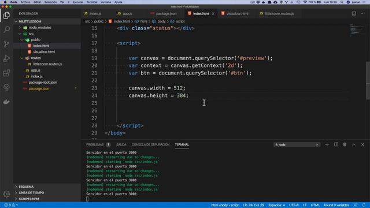The width and height of the screenshot is (370, 208).
Task: Open the Explorer view in activity bar
Action: pyautogui.click(x=6, y=16)
